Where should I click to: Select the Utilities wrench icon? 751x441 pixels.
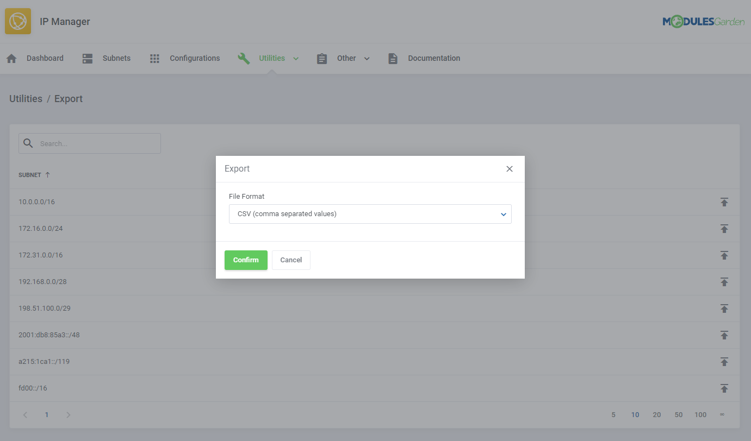click(x=244, y=58)
